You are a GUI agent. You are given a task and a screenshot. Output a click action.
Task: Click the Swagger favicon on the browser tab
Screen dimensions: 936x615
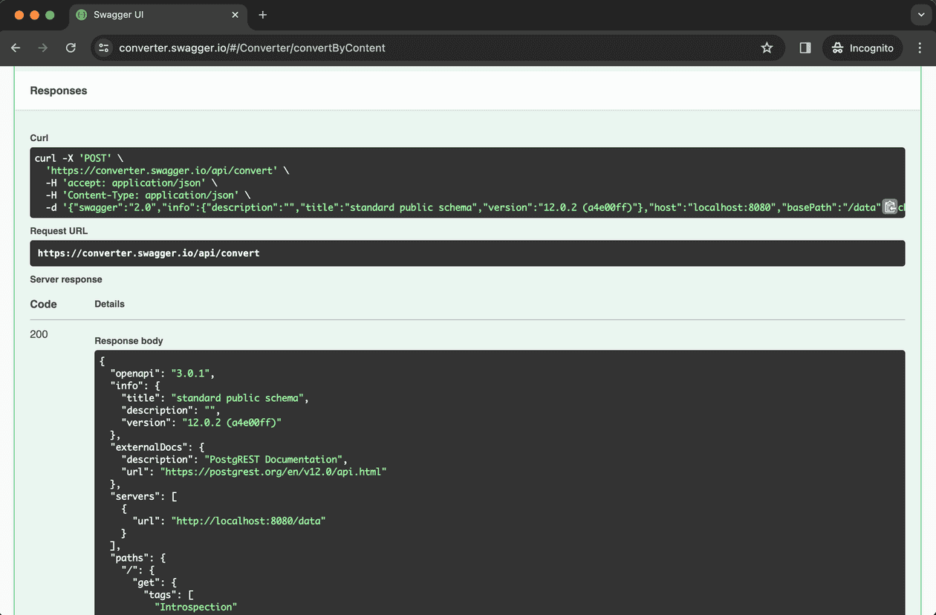[x=80, y=15]
